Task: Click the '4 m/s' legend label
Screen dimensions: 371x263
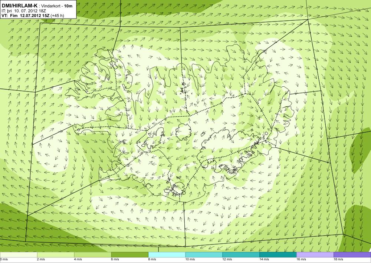Action: click(78, 259)
